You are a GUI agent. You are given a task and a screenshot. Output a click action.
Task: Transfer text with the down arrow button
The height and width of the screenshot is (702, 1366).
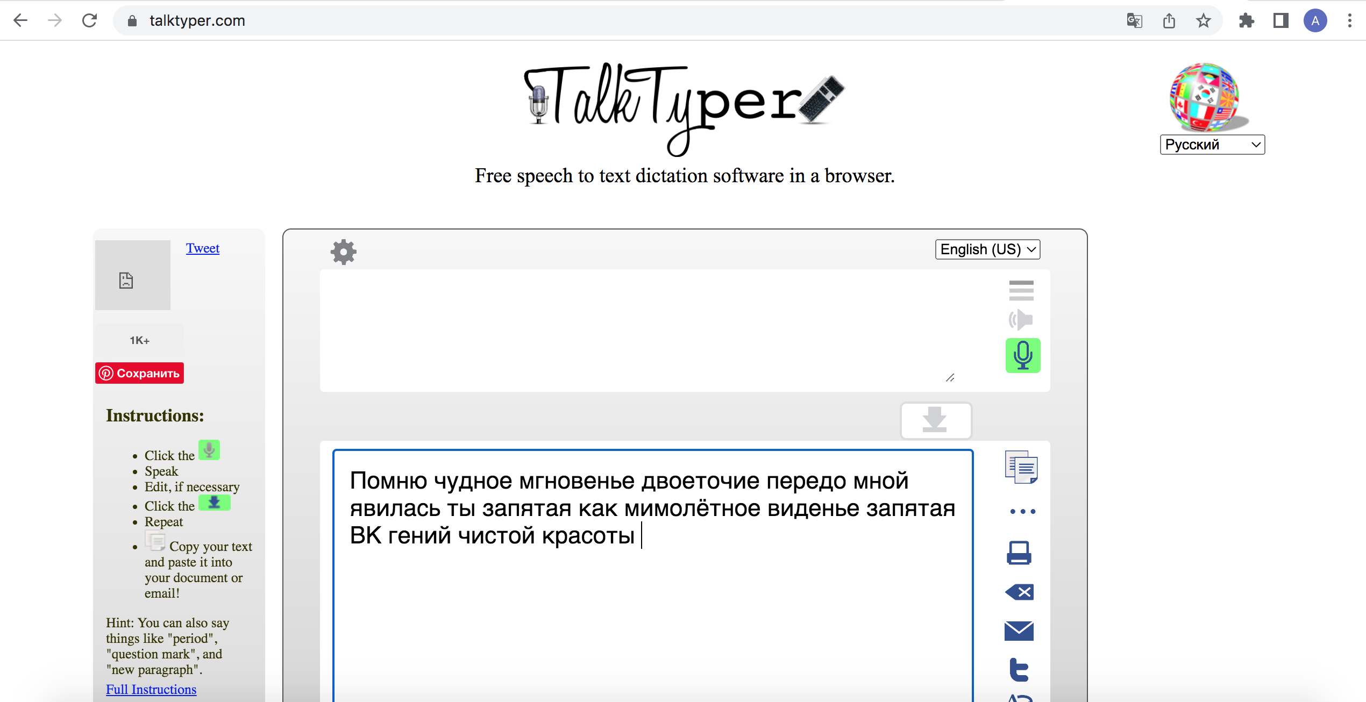click(x=936, y=420)
